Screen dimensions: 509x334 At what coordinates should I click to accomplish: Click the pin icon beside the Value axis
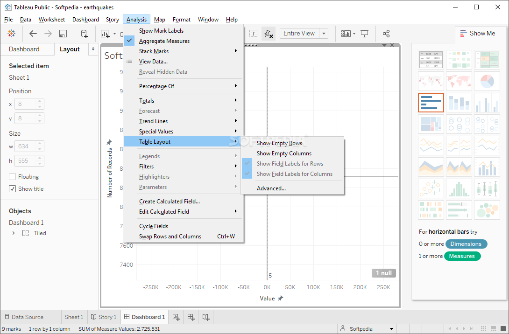pyautogui.click(x=281, y=298)
